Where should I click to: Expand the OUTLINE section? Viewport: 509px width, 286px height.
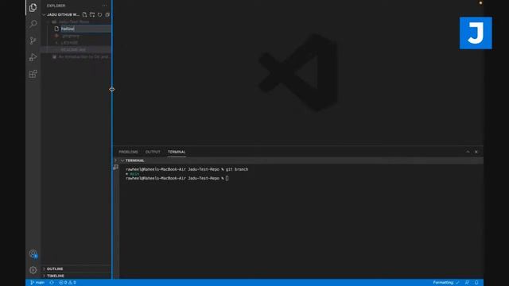pos(76,269)
